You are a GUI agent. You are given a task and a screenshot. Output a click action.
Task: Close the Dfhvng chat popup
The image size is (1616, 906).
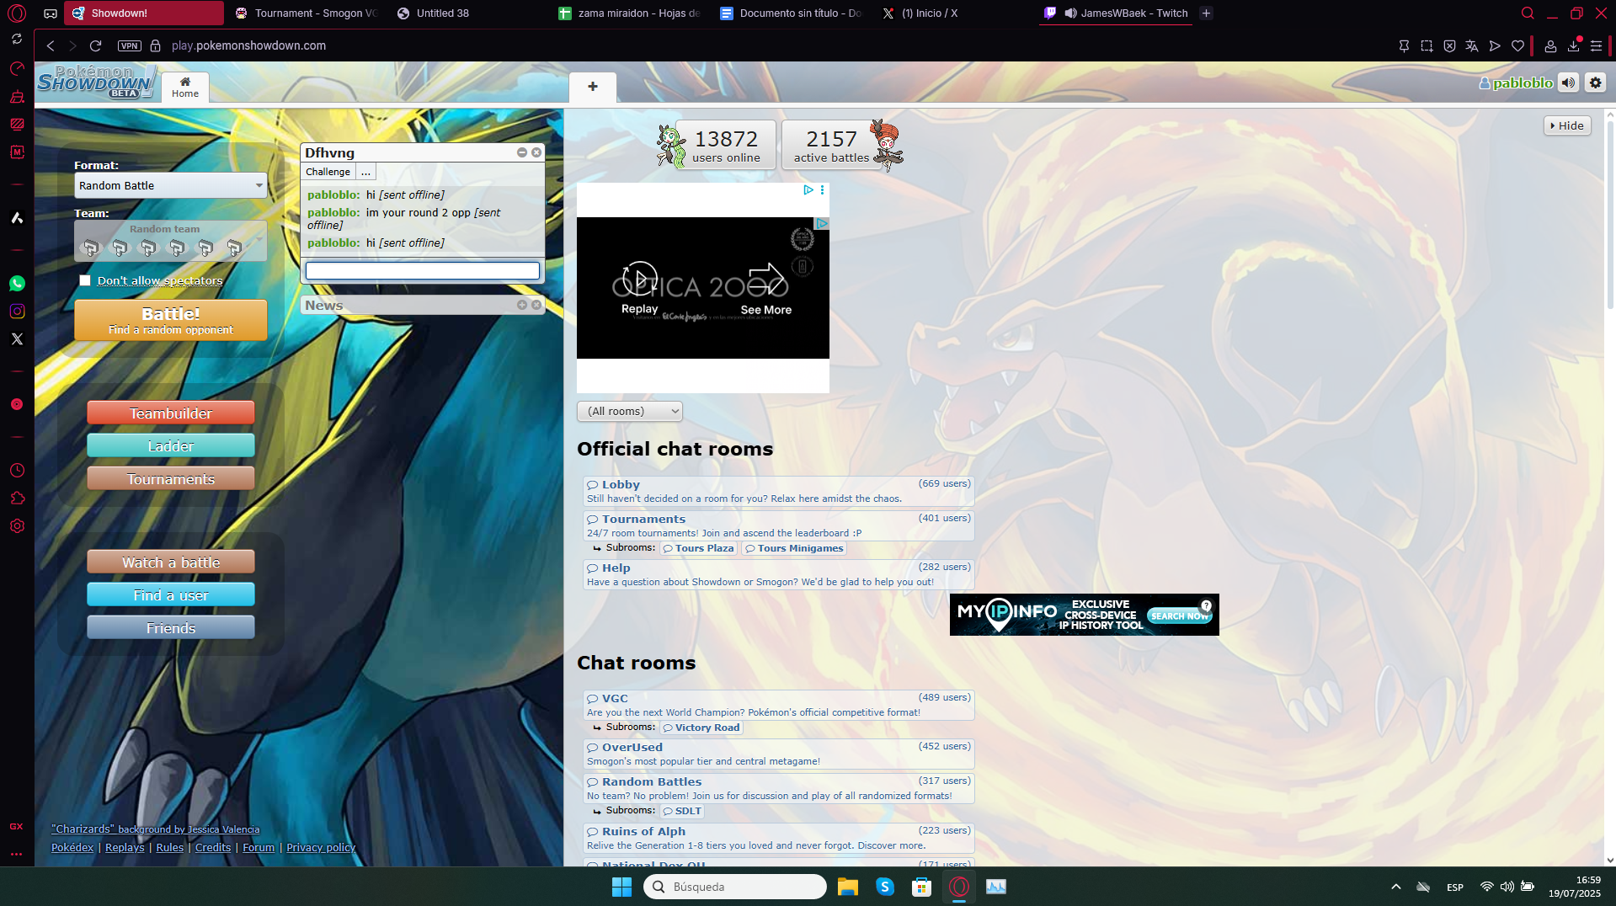coord(536,152)
